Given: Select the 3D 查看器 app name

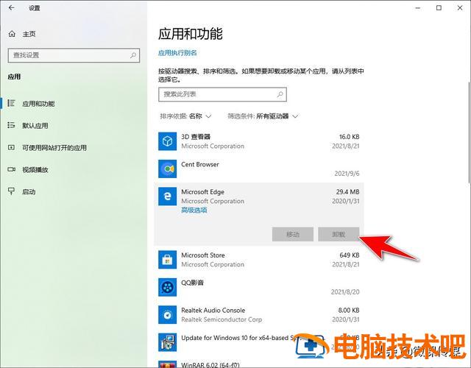Looking at the screenshot, I should tap(196, 137).
